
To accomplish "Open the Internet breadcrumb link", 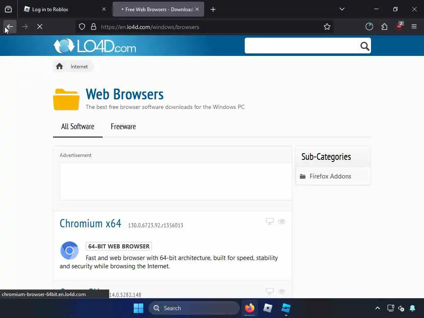I will (x=79, y=67).
